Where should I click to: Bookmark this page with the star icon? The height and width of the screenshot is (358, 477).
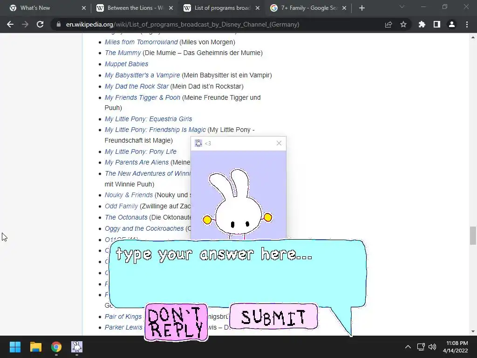(x=403, y=24)
